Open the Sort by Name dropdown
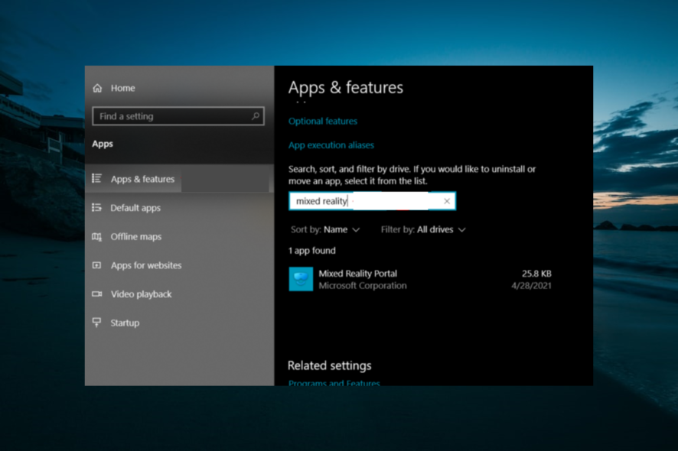 pos(325,229)
